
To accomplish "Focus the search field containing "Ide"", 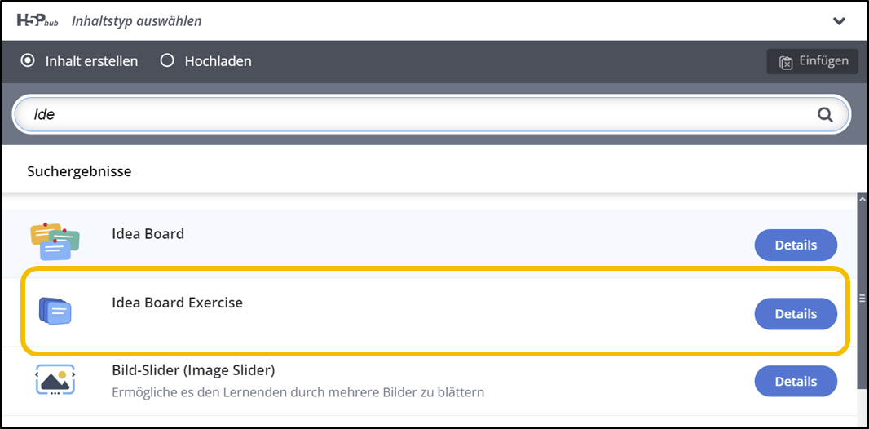I will click(408, 115).
